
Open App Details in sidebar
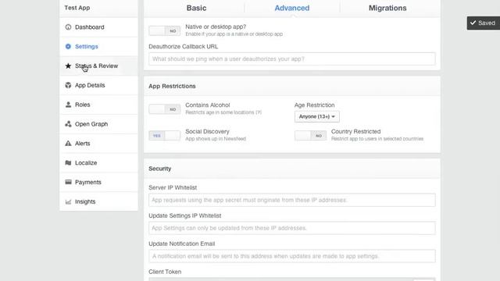coord(99,85)
